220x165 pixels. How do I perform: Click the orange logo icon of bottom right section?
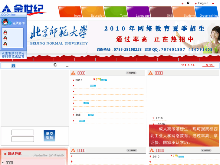pos(152,150)
